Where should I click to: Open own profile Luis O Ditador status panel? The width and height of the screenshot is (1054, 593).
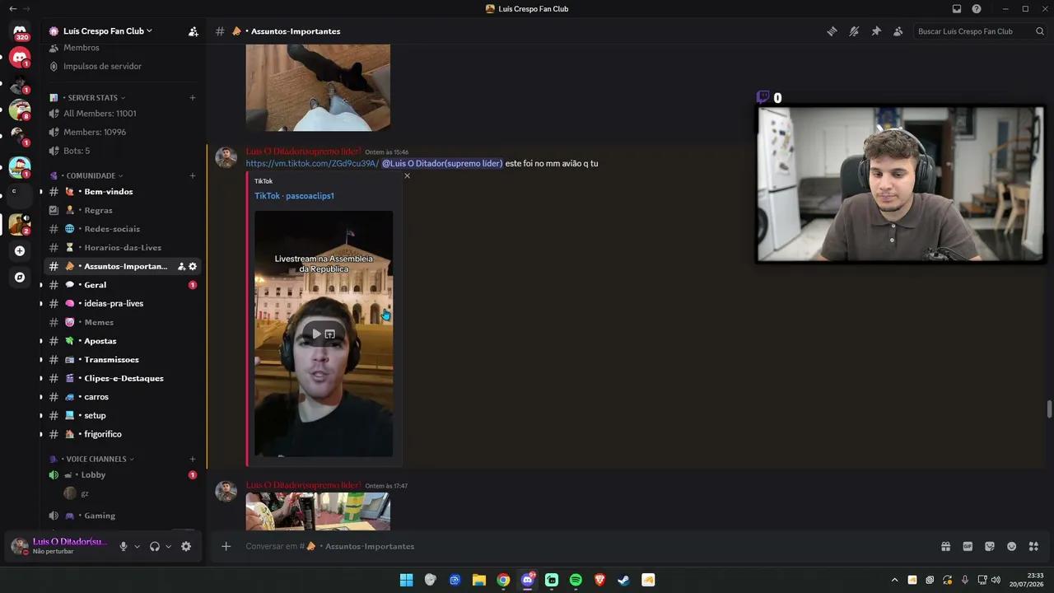pos(59,546)
